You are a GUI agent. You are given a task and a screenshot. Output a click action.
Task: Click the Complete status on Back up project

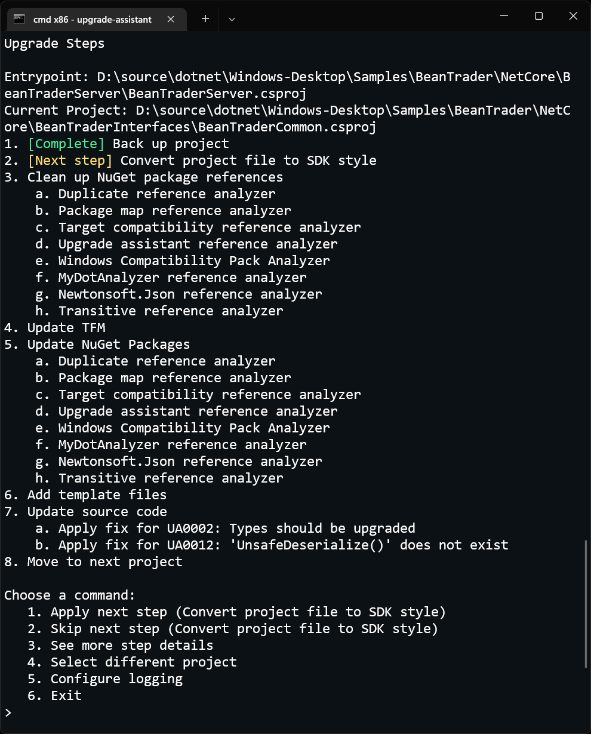coord(66,144)
